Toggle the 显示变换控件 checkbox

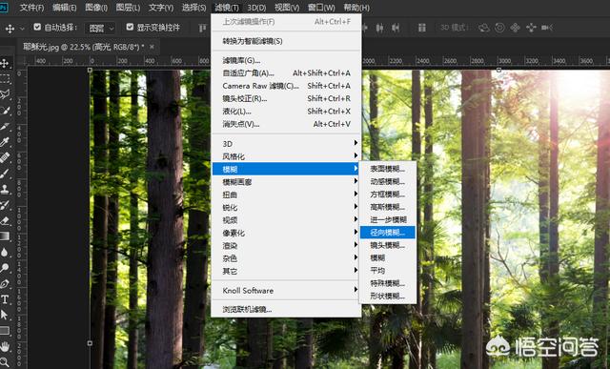click(x=130, y=27)
